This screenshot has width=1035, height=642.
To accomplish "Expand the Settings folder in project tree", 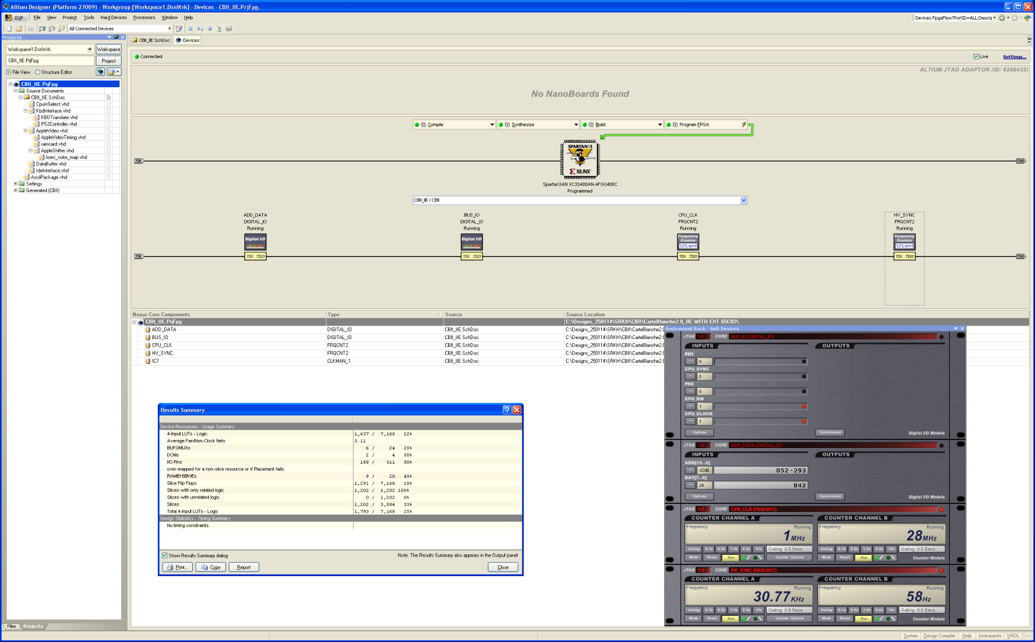I will (16, 184).
